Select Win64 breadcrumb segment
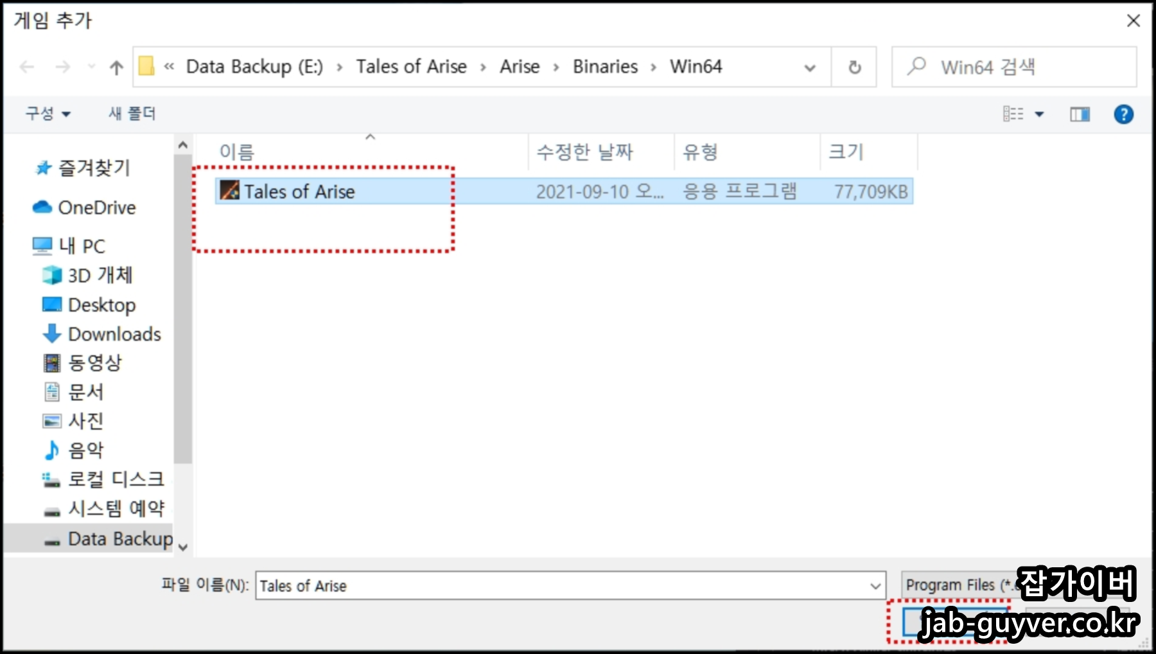This screenshot has height=654, width=1156. click(696, 67)
